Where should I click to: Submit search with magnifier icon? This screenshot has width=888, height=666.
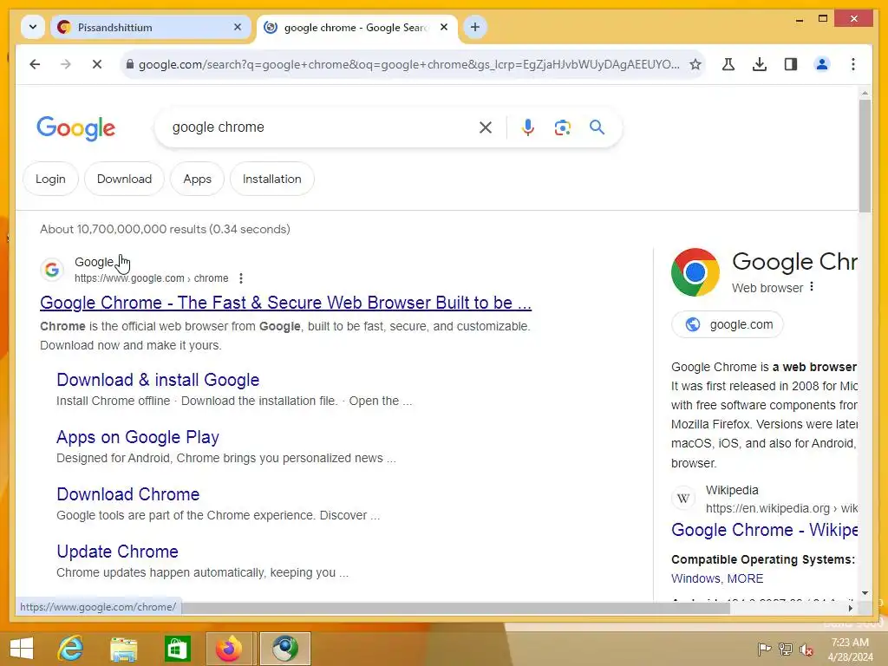[x=597, y=127]
